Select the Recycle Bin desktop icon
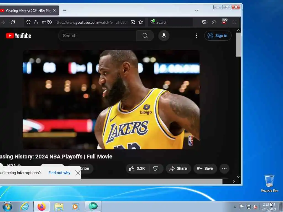 tap(269, 183)
